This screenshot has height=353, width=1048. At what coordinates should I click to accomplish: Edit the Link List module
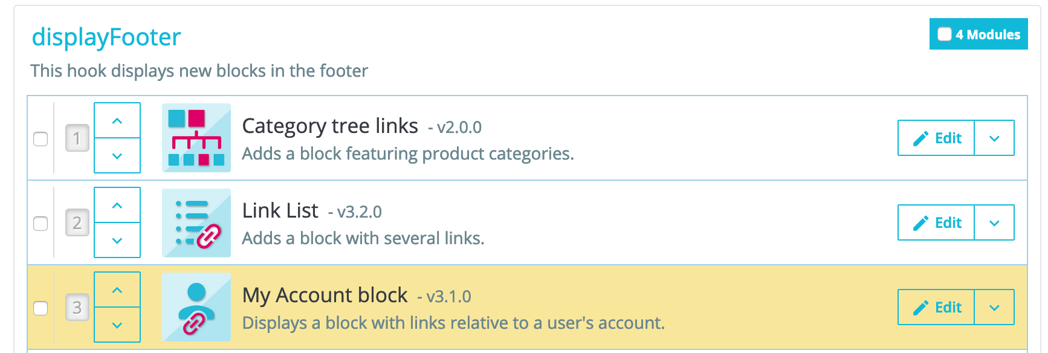(936, 222)
